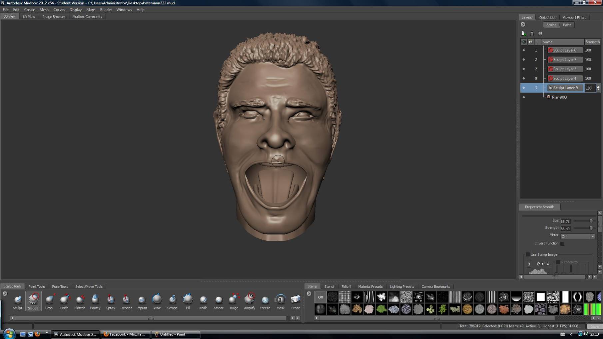Open the Mesh menu
The height and width of the screenshot is (339, 603).
44,10
